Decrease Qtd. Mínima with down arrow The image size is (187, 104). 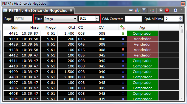coord(181,20)
